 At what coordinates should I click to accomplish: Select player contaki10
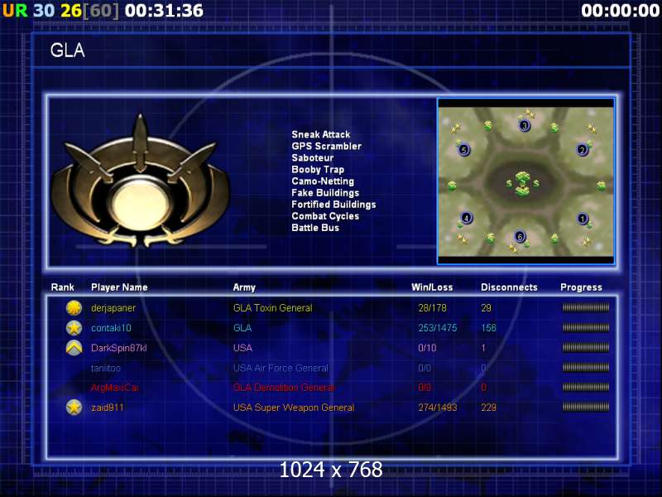click(111, 328)
